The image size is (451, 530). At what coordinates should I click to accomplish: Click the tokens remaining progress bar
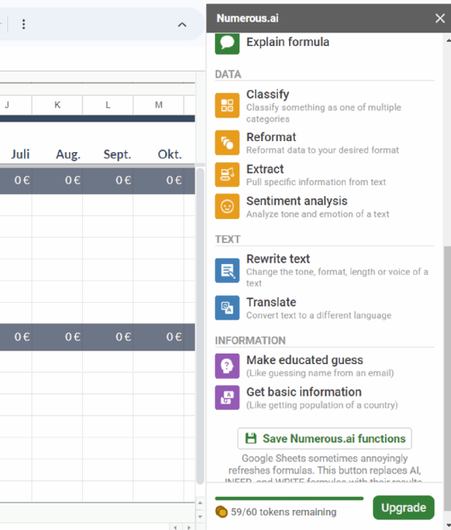click(x=289, y=499)
